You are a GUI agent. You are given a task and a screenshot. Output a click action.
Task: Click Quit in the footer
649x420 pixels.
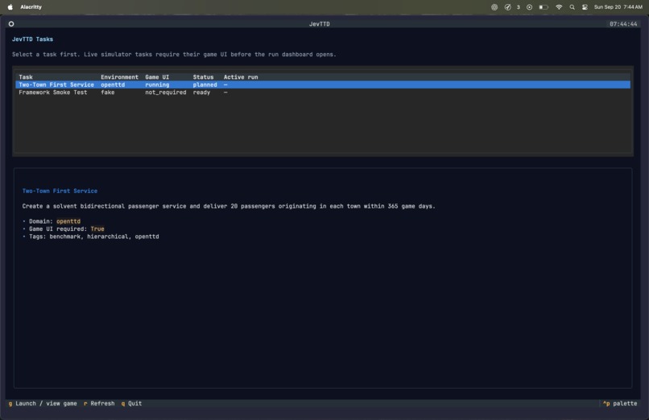(x=131, y=403)
